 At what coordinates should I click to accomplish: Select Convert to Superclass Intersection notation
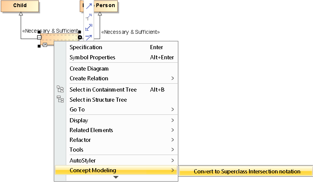pos(247,171)
